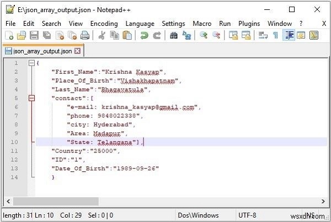Collapse the contact array fold on line 5
This screenshot has height=222, width=331.
click(31, 98)
